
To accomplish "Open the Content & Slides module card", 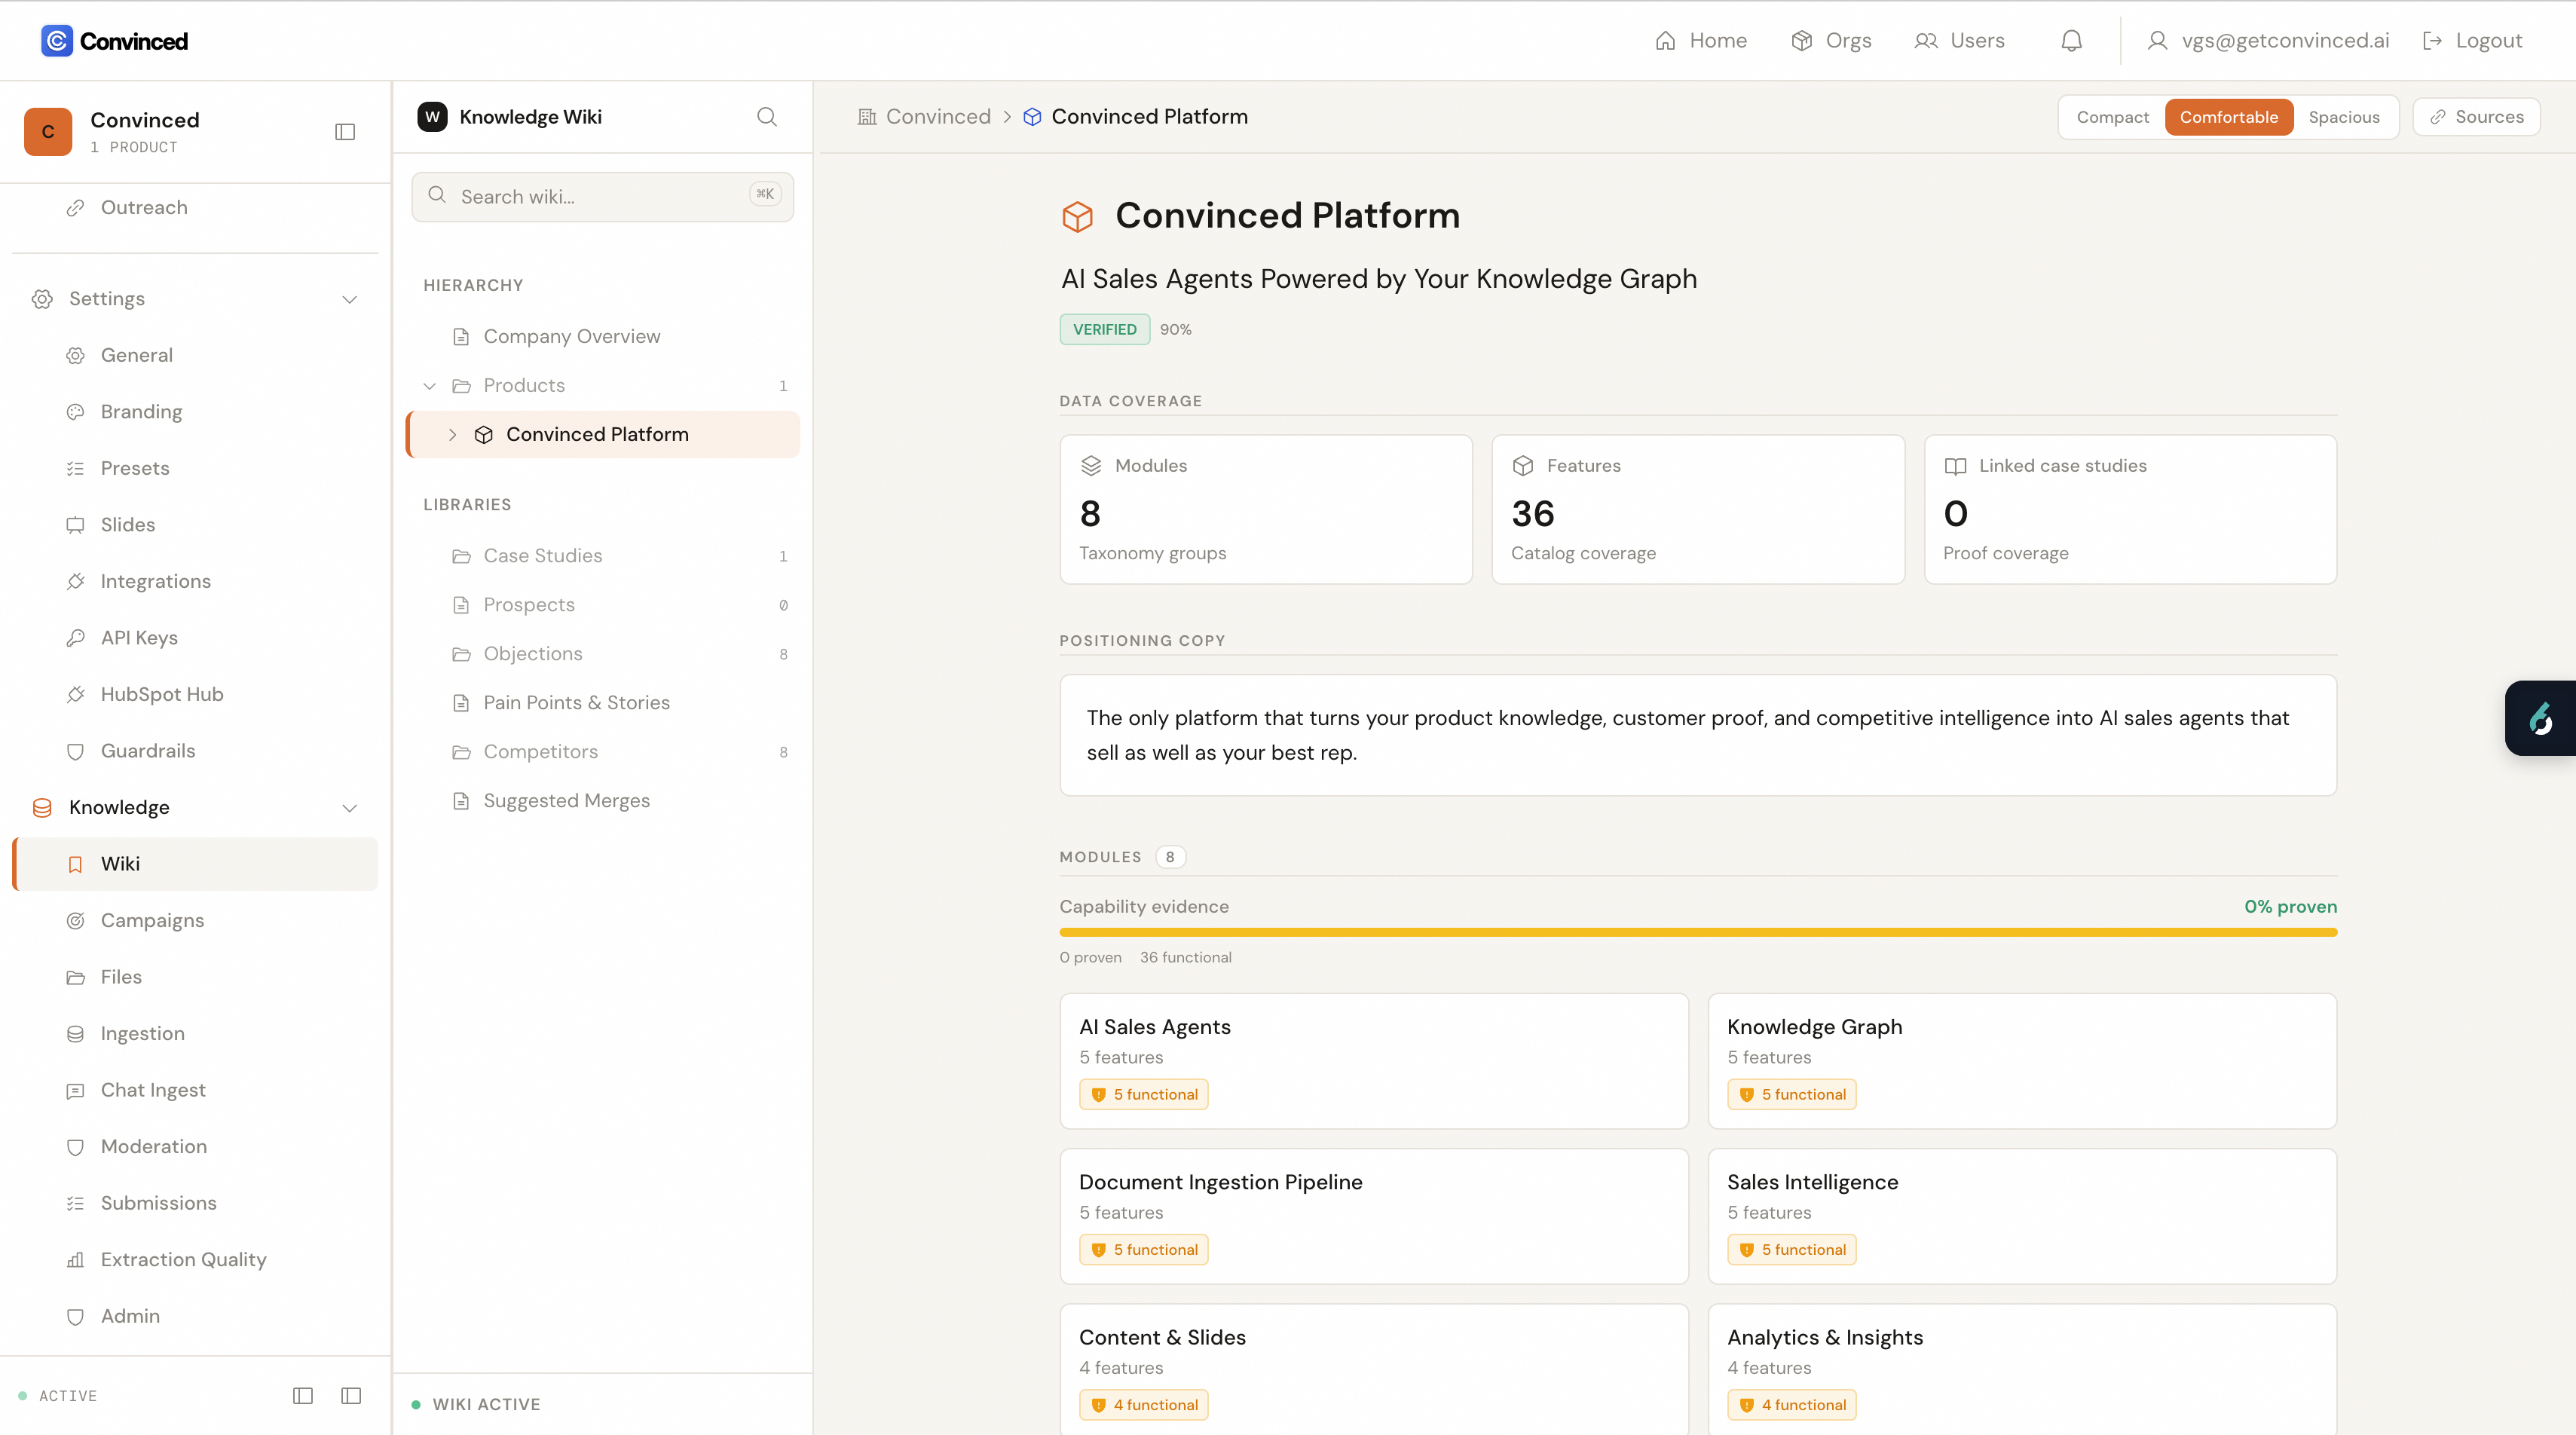I will (1374, 1369).
